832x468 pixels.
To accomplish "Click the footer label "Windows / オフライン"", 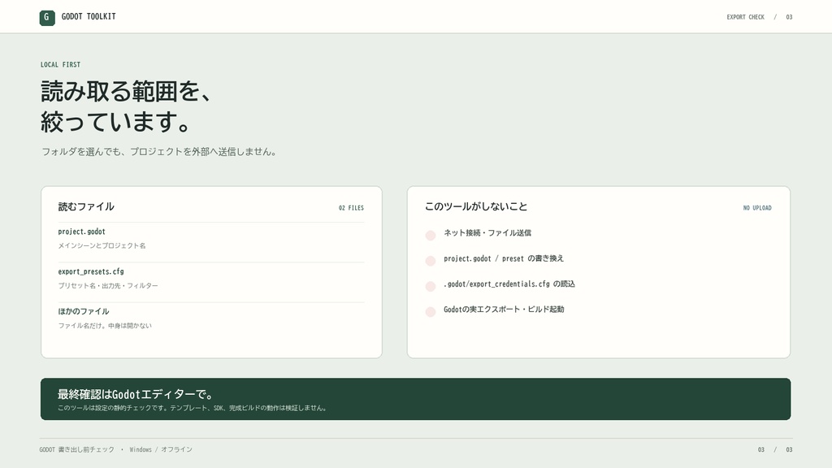I will pyautogui.click(x=161, y=449).
